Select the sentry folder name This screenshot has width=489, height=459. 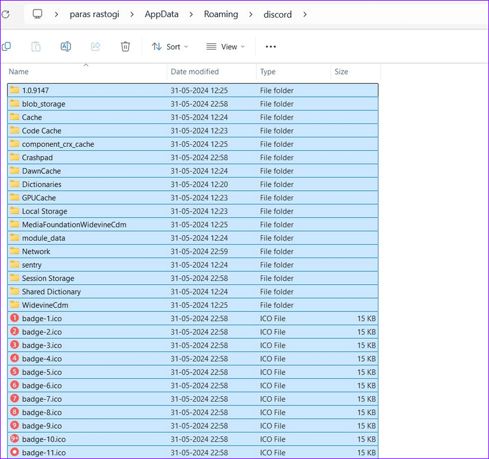pos(32,264)
